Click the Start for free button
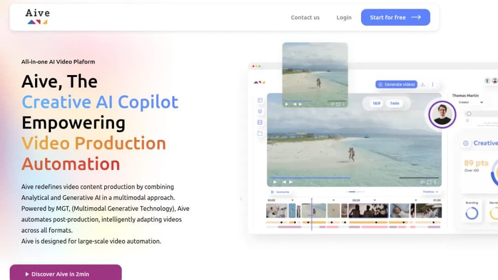Viewport: 498px width, 280px height. point(396,17)
